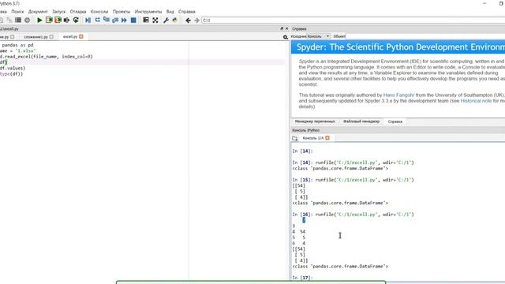505x284 pixels.
Task: Open the Historical note link
Action: click(476, 101)
